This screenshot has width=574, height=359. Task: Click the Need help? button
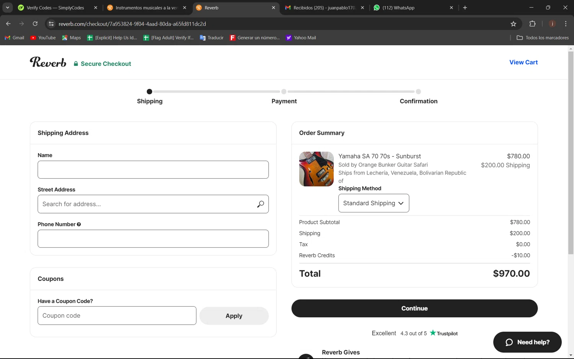coord(527,342)
